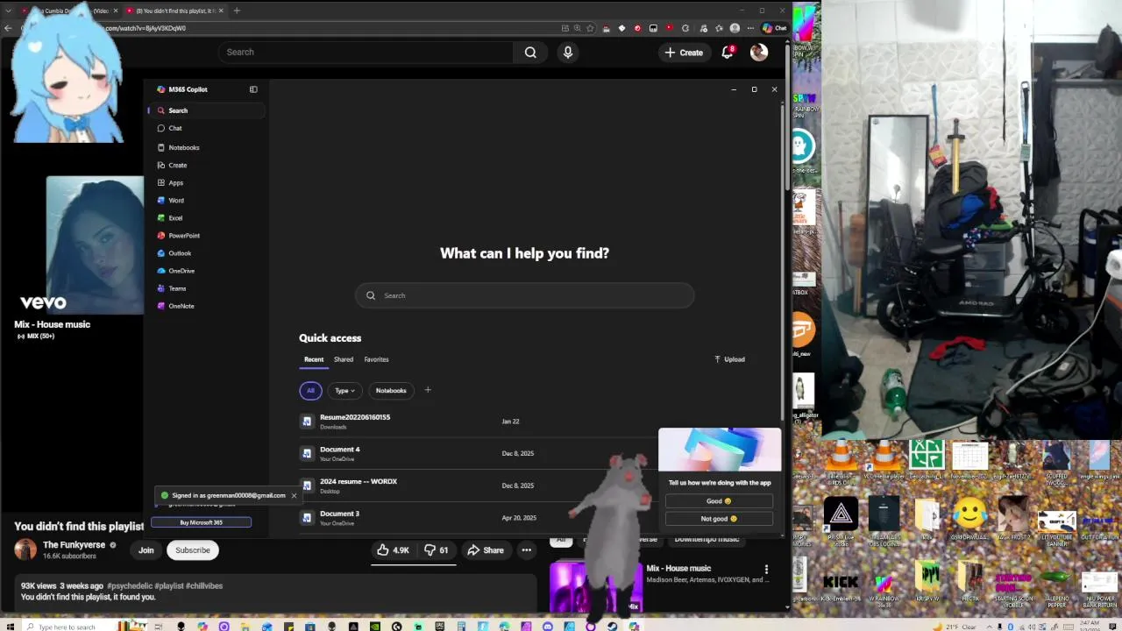
Task: Open Steam from the taskbar
Action: click(x=612, y=627)
